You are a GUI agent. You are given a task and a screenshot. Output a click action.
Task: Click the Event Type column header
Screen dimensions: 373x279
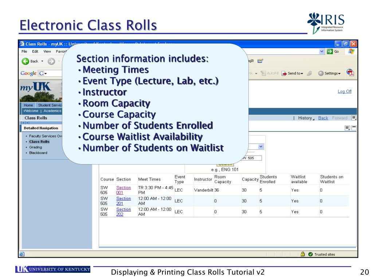click(x=180, y=179)
